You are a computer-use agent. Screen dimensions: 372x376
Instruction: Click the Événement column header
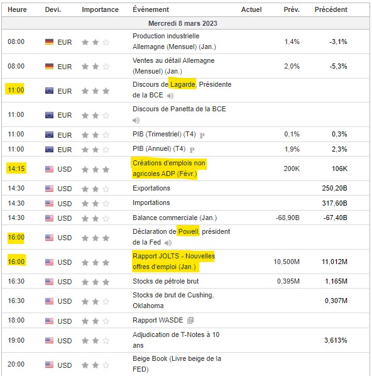pos(151,9)
